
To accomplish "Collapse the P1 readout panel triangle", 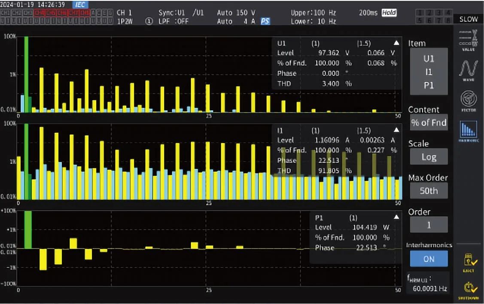I will tap(396, 217).
